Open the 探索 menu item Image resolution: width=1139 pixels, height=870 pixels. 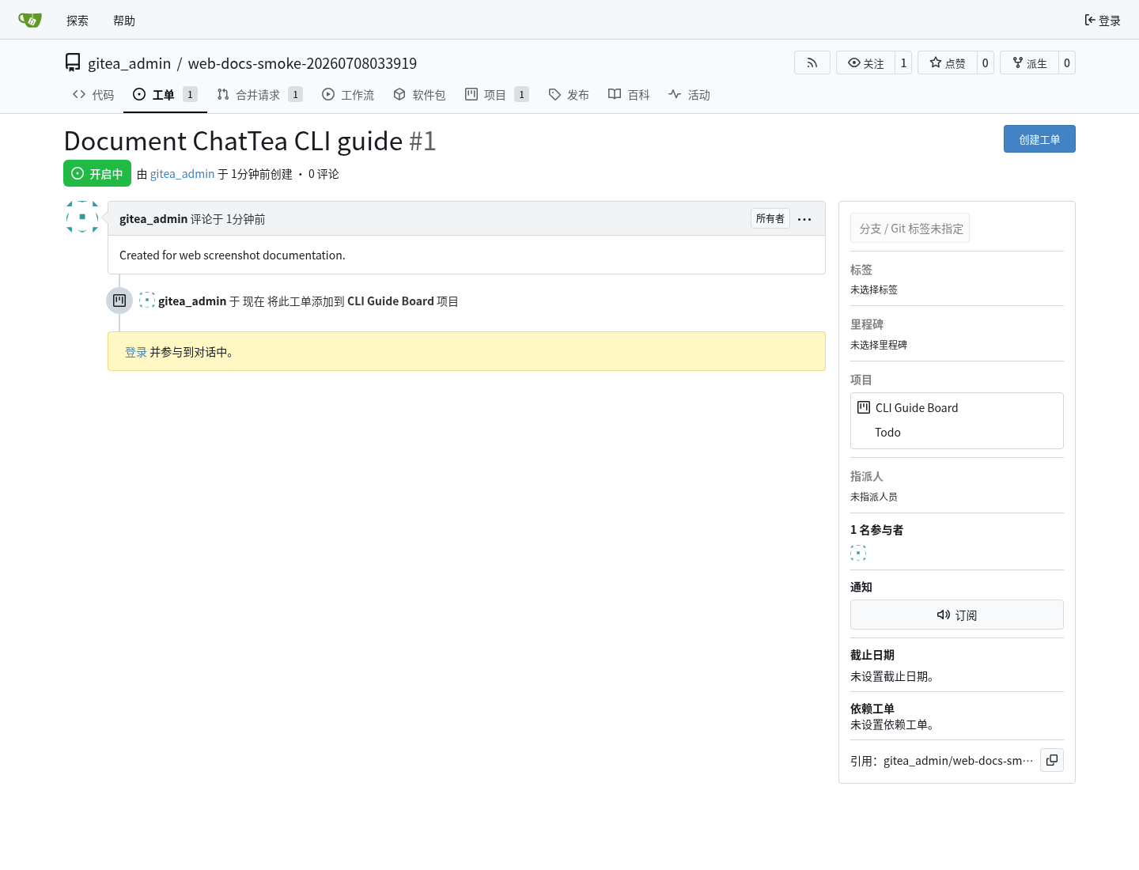pos(78,21)
